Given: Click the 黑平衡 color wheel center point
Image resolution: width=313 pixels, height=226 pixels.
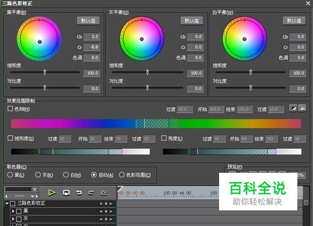Looking at the screenshot, I should click(39, 42).
